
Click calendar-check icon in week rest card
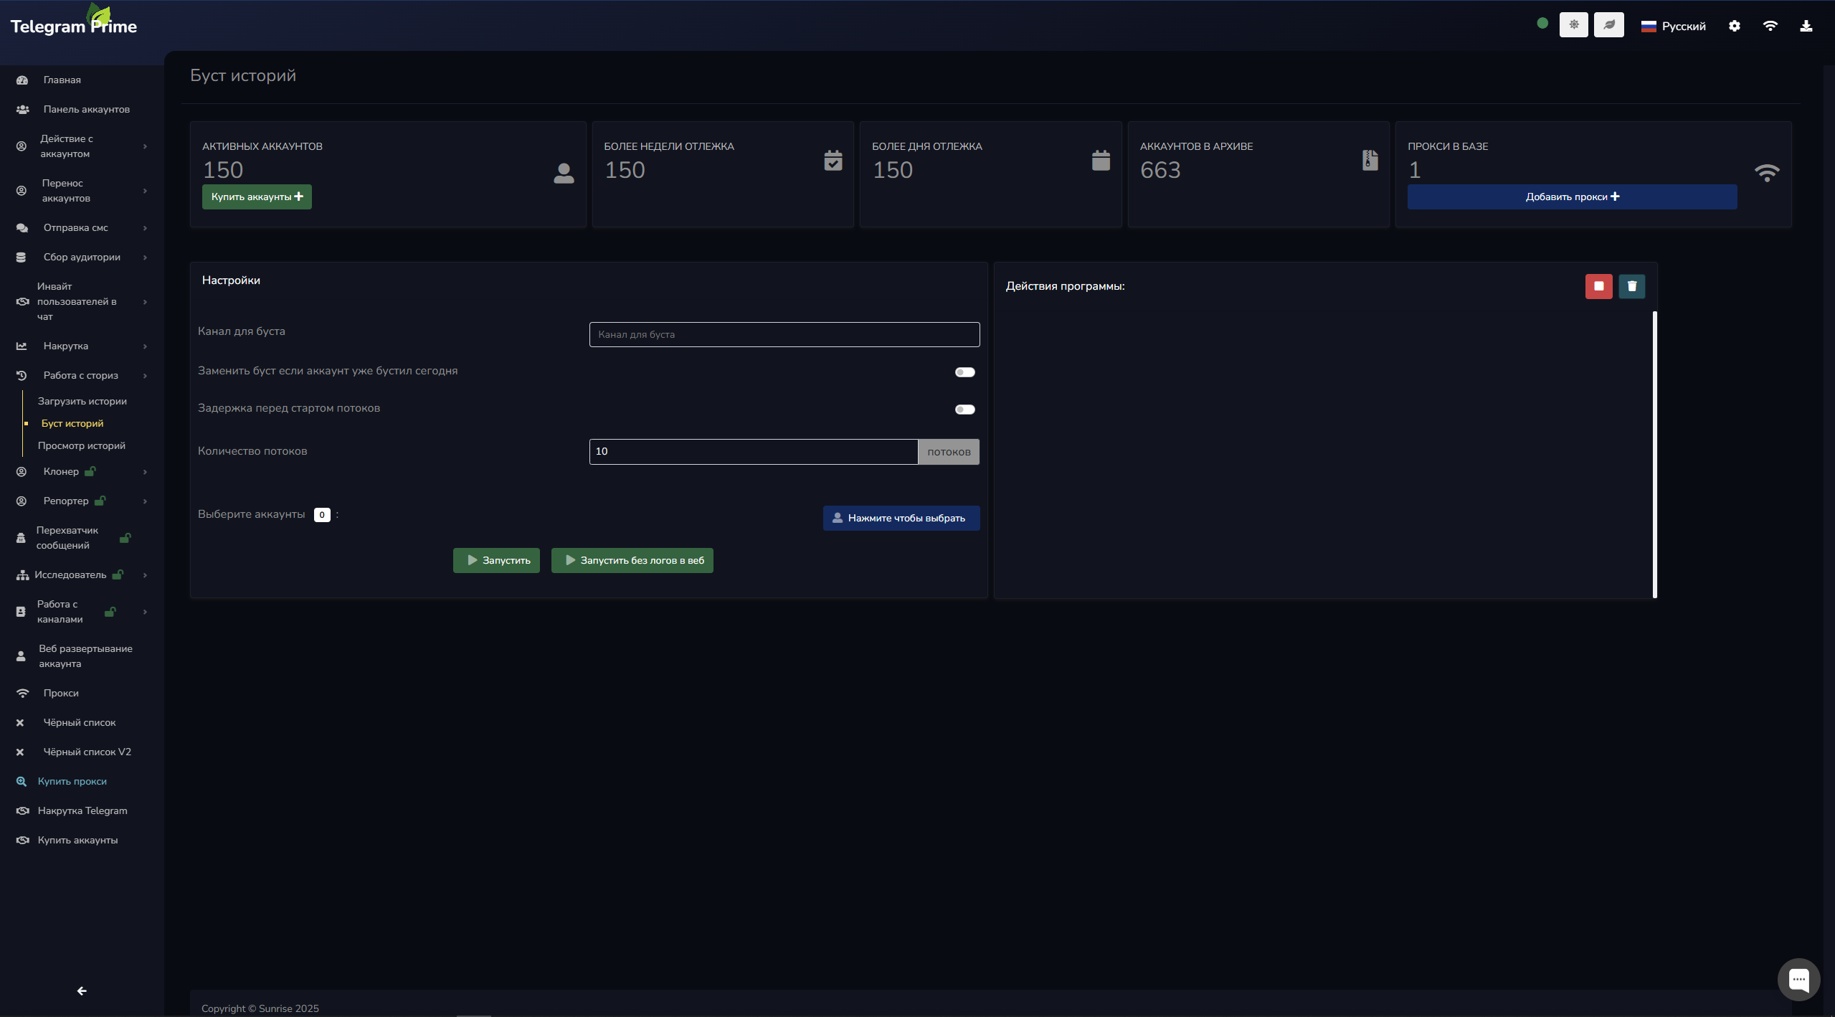coord(833,160)
